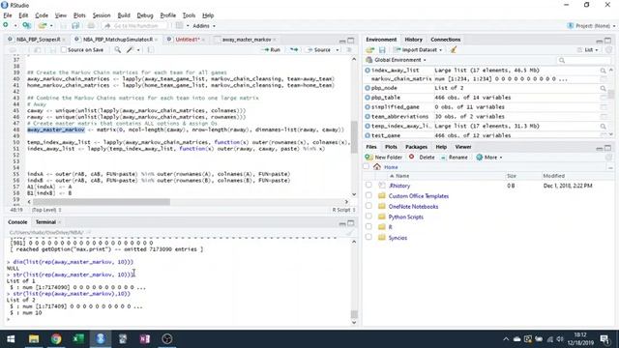Open the Custom Office Templates folder link
Image resolution: width=619 pixels, height=348 pixels.
click(419, 195)
